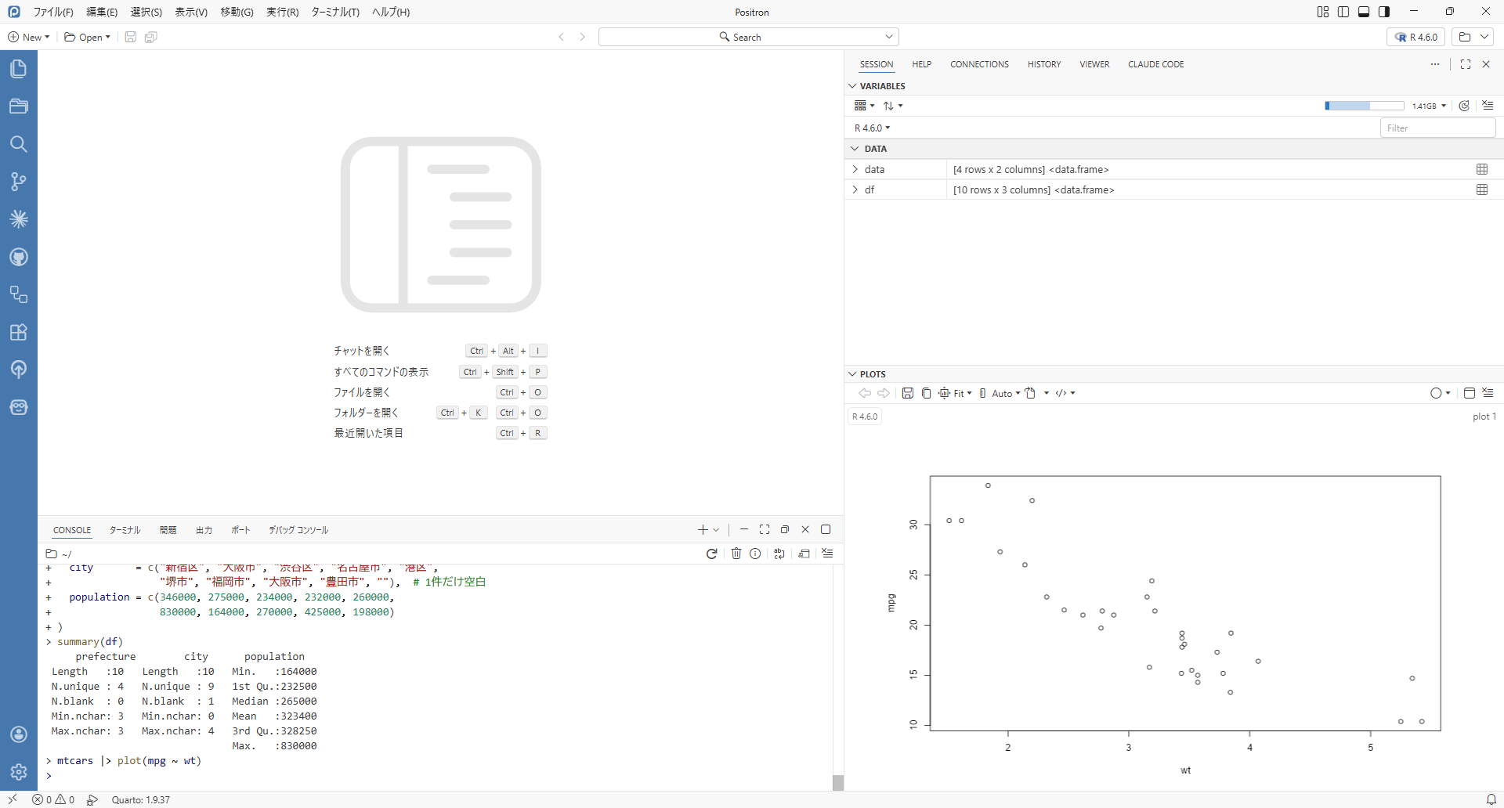Toggle the bottom panel visibility
This screenshot has width=1504, height=808.
coord(1364,12)
